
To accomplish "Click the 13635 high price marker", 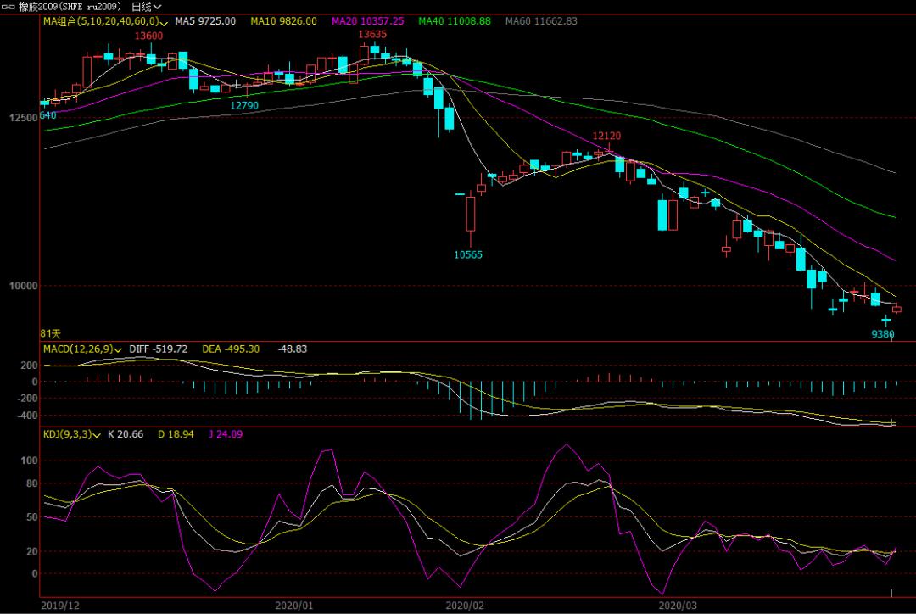I will (371, 35).
